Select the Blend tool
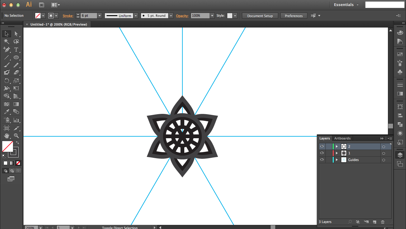The height and width of the screenshot is (229, 406). click(x=16, y=111)
